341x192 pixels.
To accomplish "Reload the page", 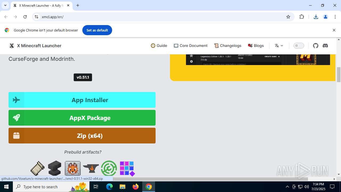I will 25,17.
